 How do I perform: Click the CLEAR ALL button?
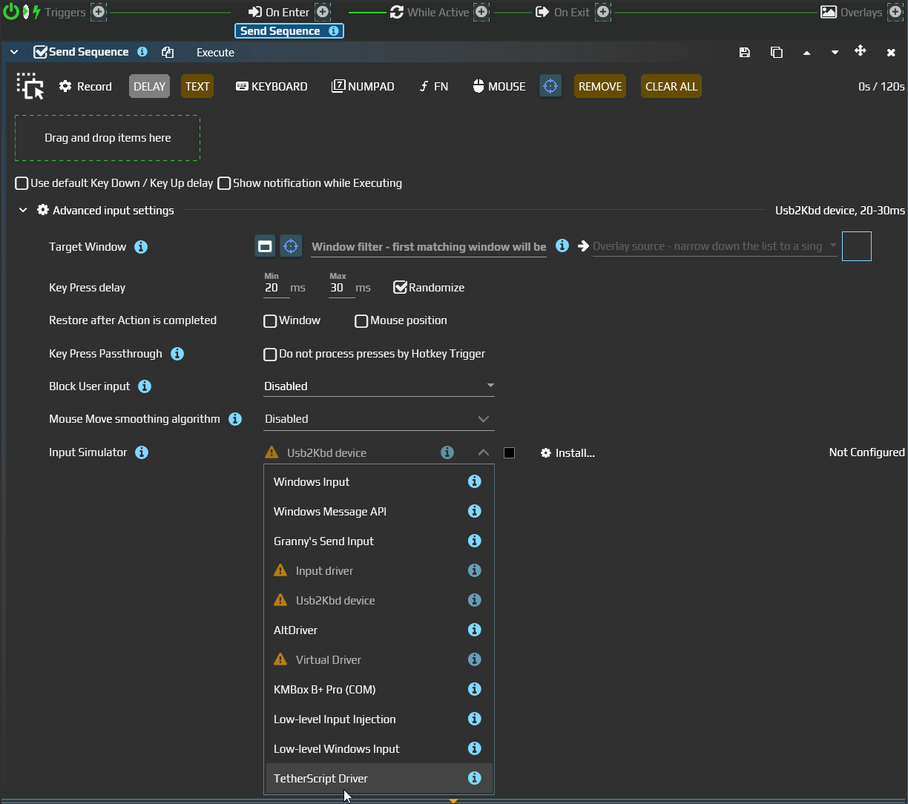(671, 86)
